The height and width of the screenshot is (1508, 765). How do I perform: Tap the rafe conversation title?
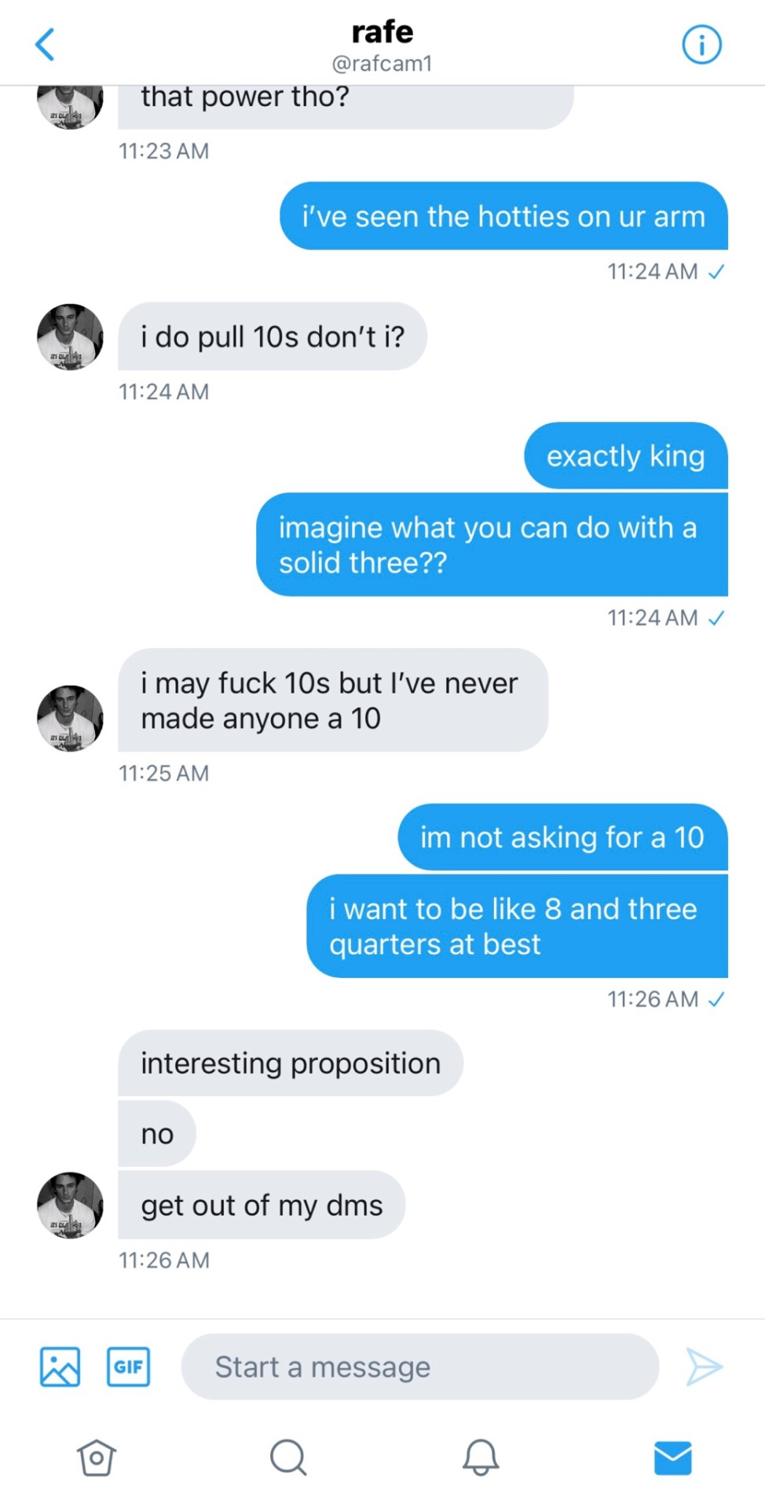(382, 31)
